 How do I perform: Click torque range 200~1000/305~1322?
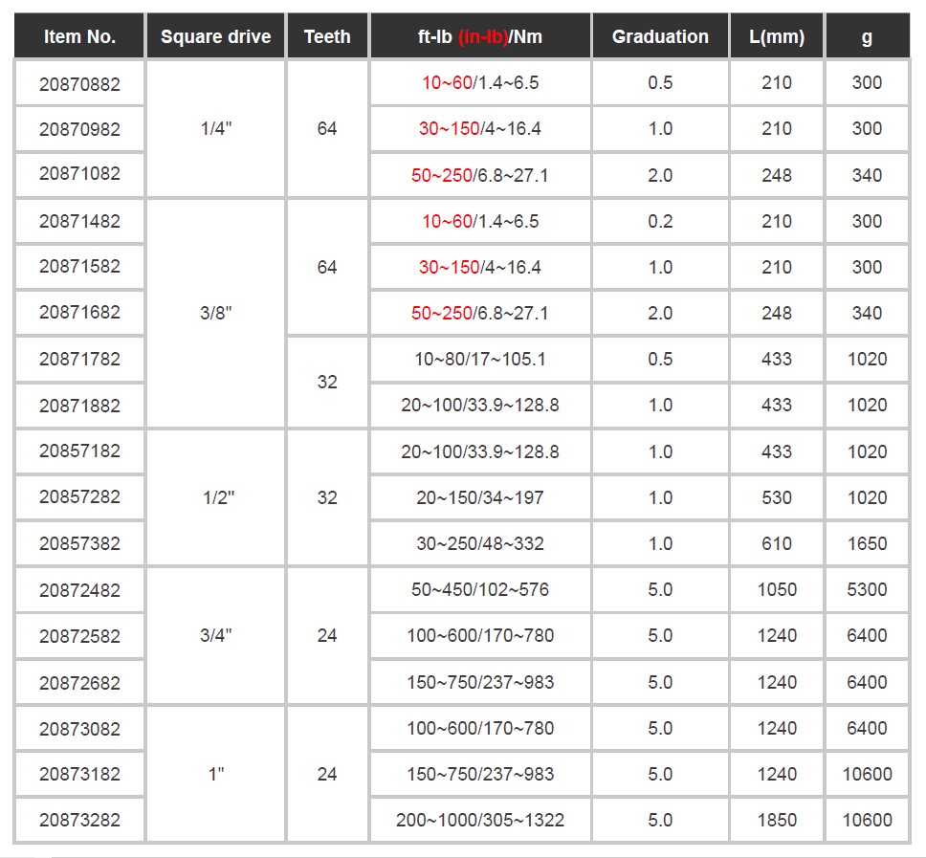[480, 820]
